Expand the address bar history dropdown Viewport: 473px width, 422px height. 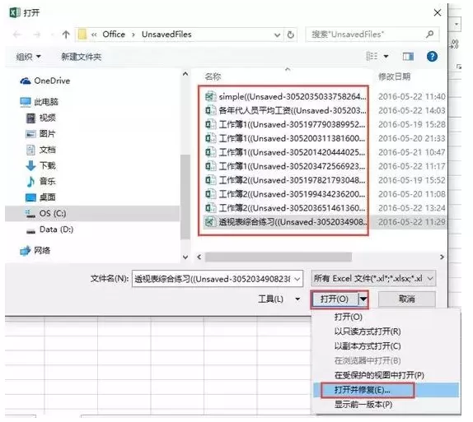[277, 35]
